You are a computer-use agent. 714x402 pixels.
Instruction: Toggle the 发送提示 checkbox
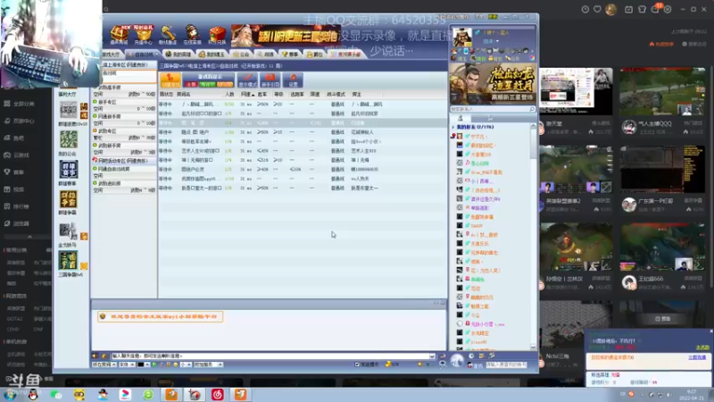[x=357, y=364]
